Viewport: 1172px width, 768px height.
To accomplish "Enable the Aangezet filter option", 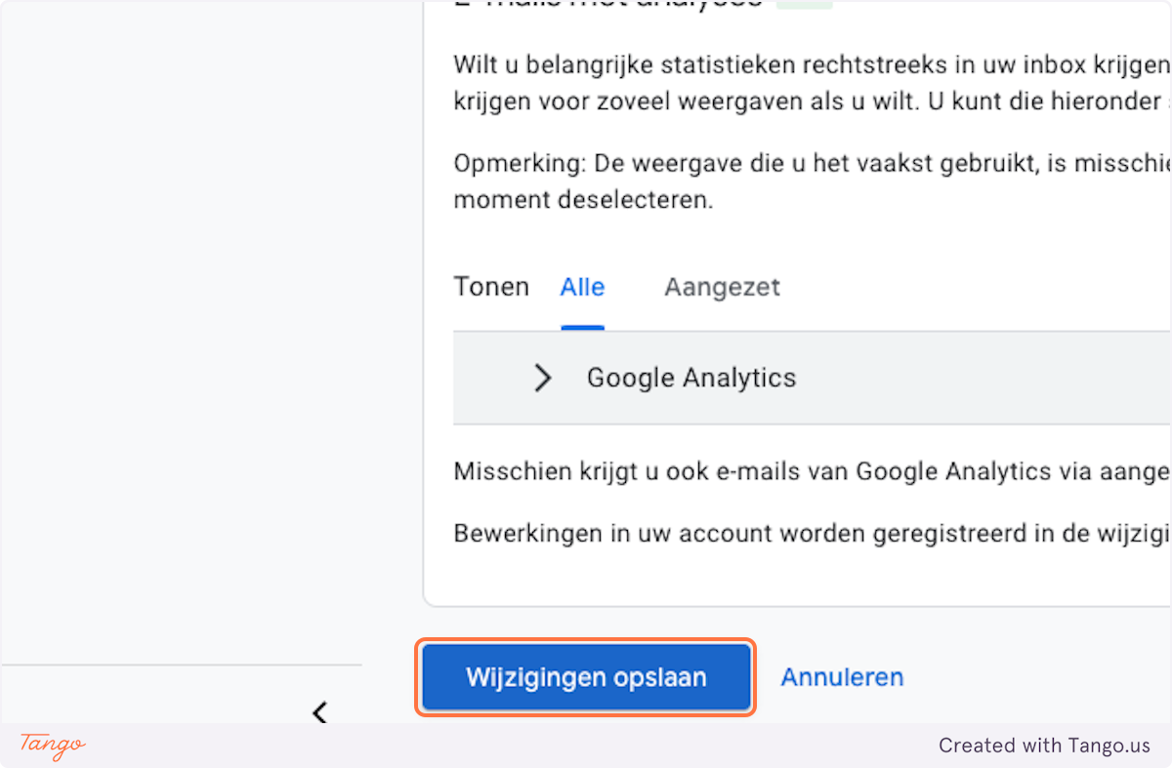I will tap(722, 286).
